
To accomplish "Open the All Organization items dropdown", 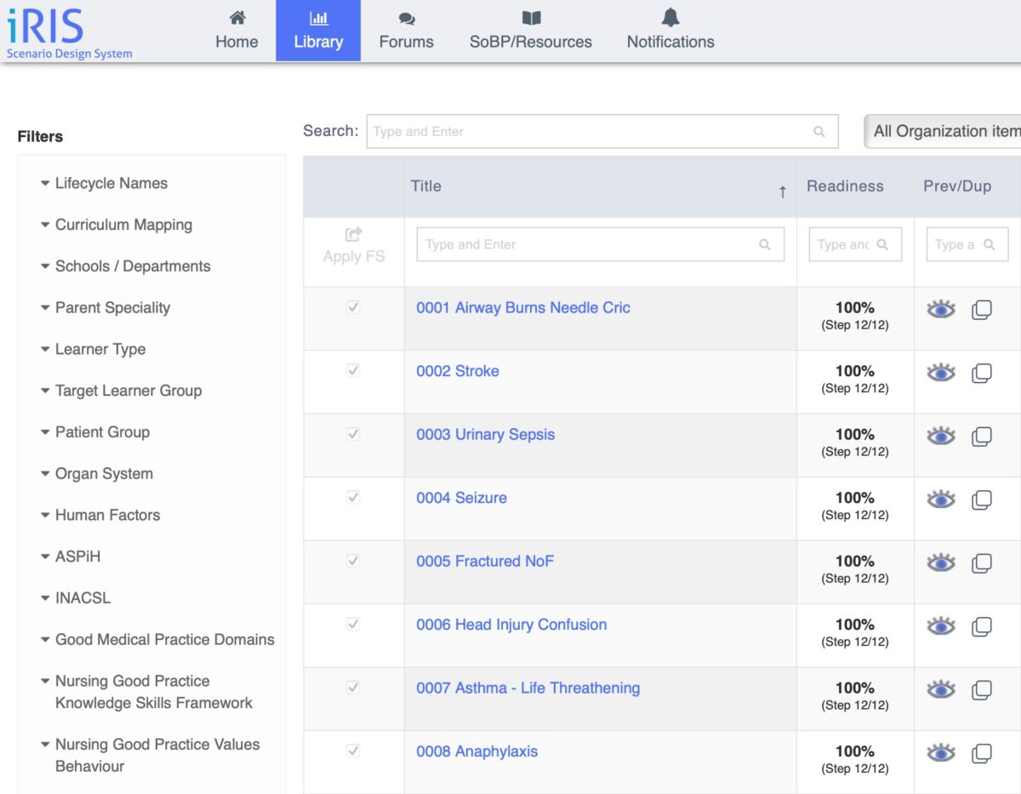I will click(944, 131).
